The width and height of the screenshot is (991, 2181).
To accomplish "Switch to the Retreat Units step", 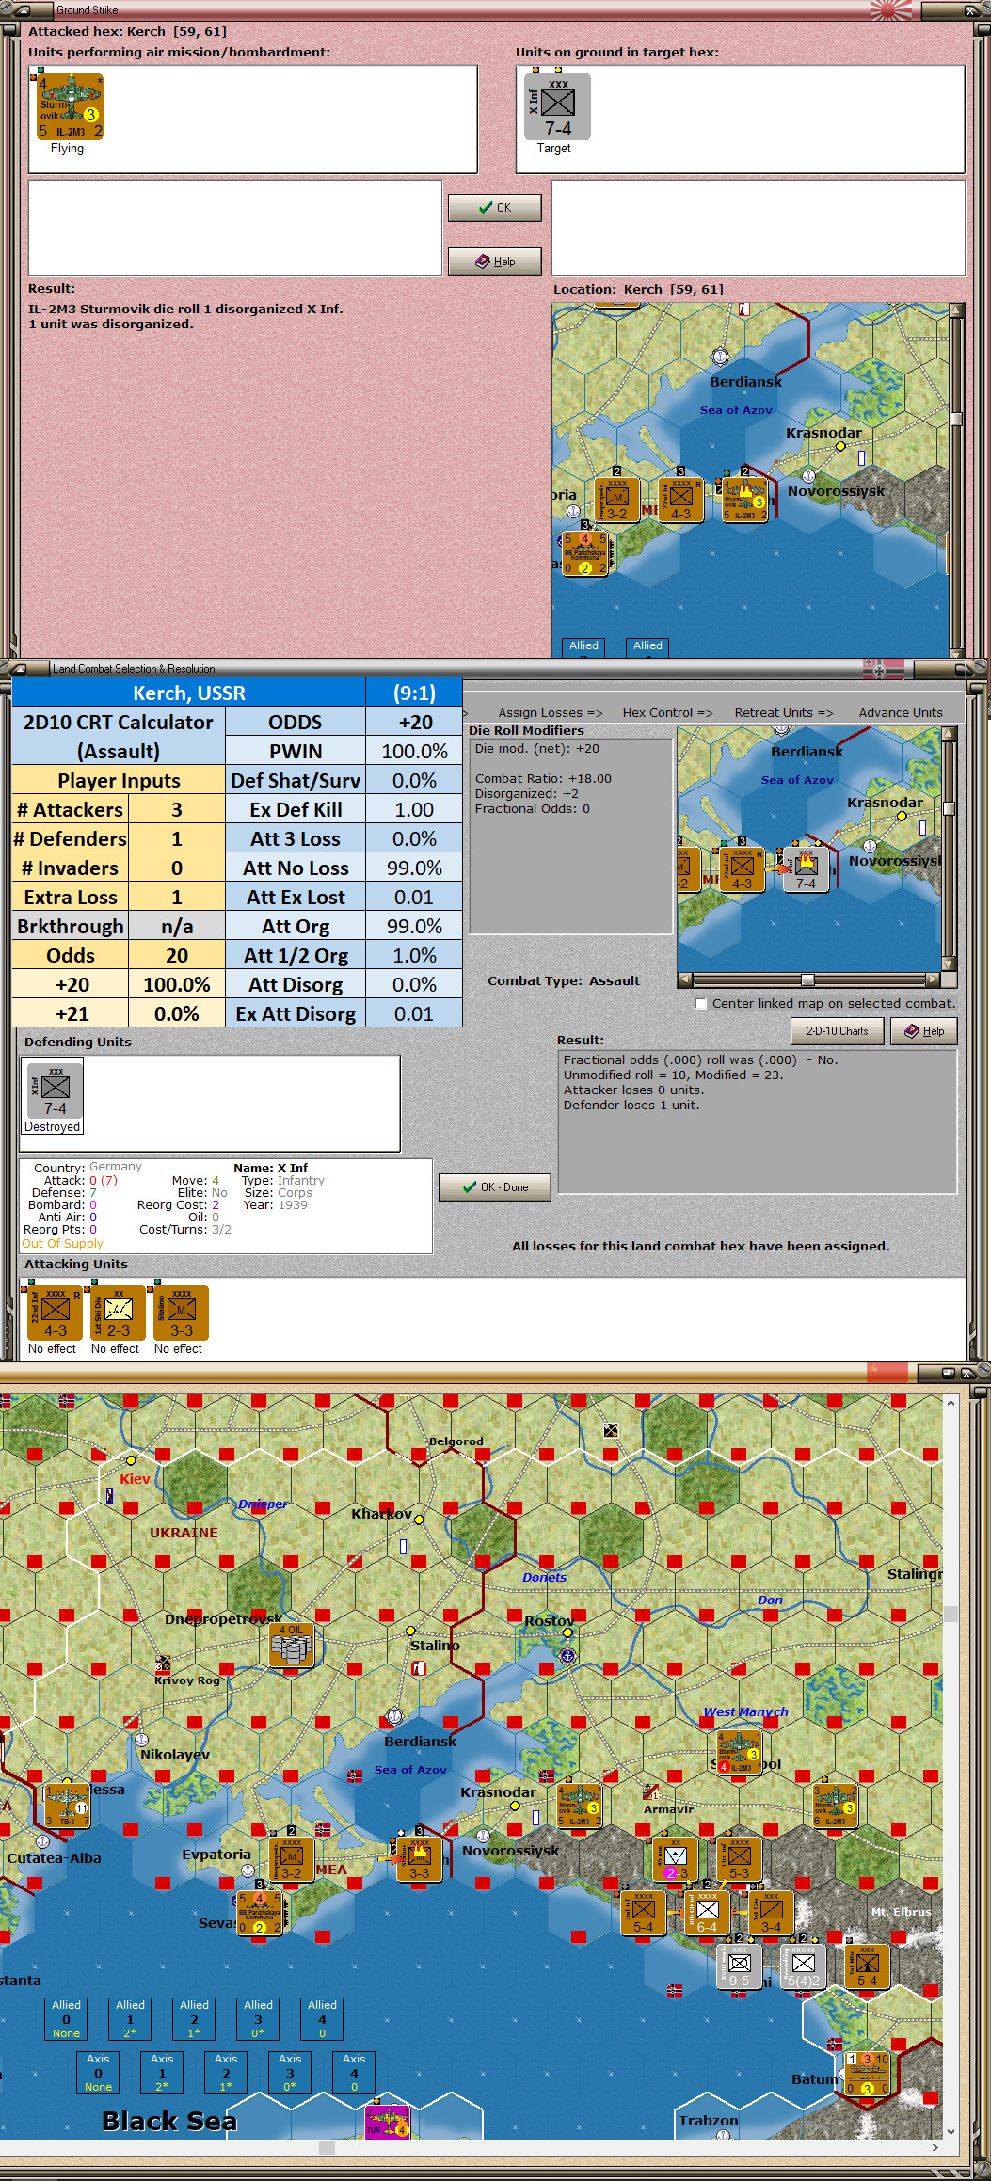I will tap(784, 713).
